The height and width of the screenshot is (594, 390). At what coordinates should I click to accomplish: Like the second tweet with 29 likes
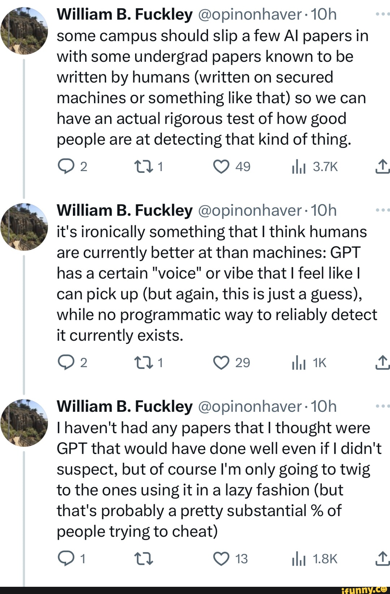coord(221,362)
